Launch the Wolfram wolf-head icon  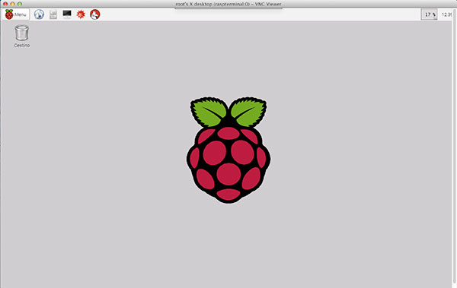coord(94,14)
